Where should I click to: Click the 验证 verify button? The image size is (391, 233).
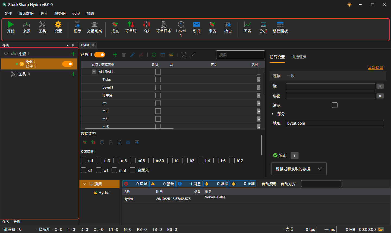point(280,155)
